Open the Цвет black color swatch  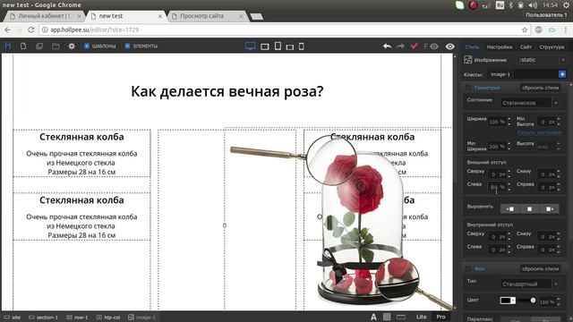[x=508, y=301]
